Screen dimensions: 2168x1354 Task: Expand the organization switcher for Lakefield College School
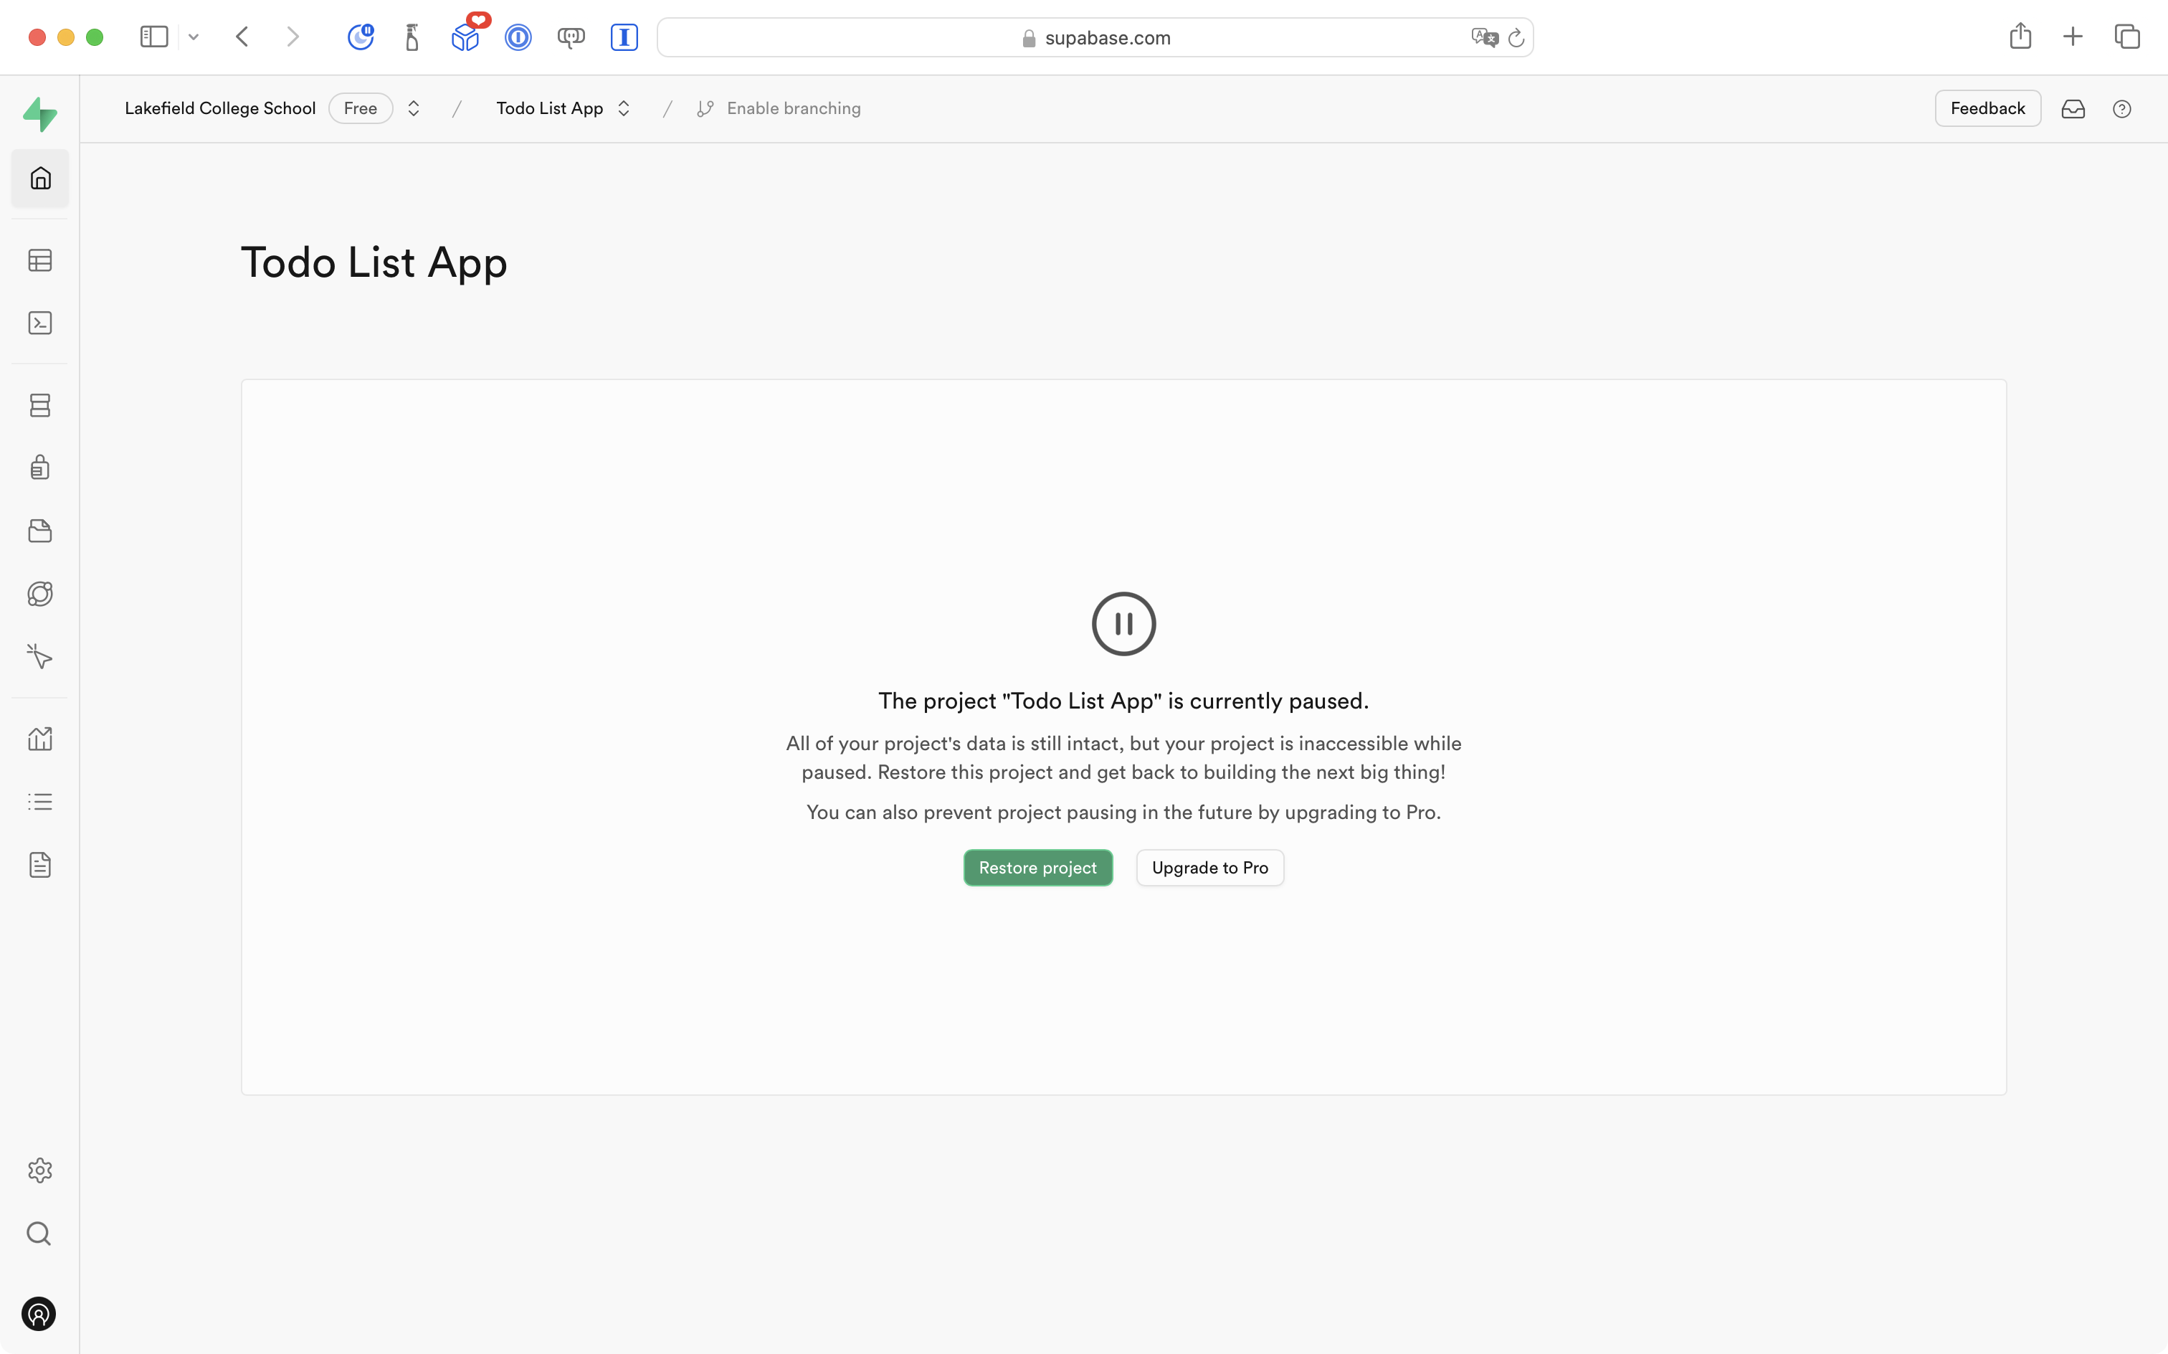(x=414, y=108)
